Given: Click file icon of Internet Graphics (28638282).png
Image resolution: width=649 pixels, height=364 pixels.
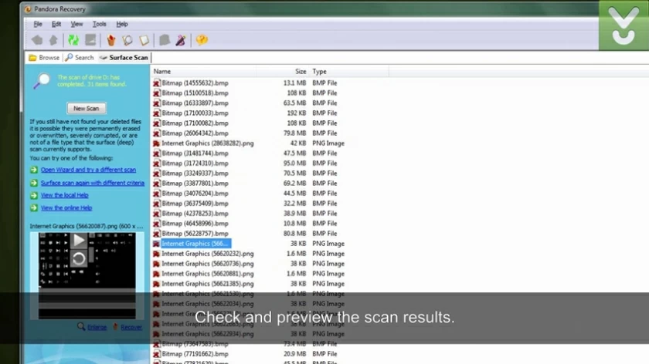Looking at the screenshot, I should [x=156, y=143].
